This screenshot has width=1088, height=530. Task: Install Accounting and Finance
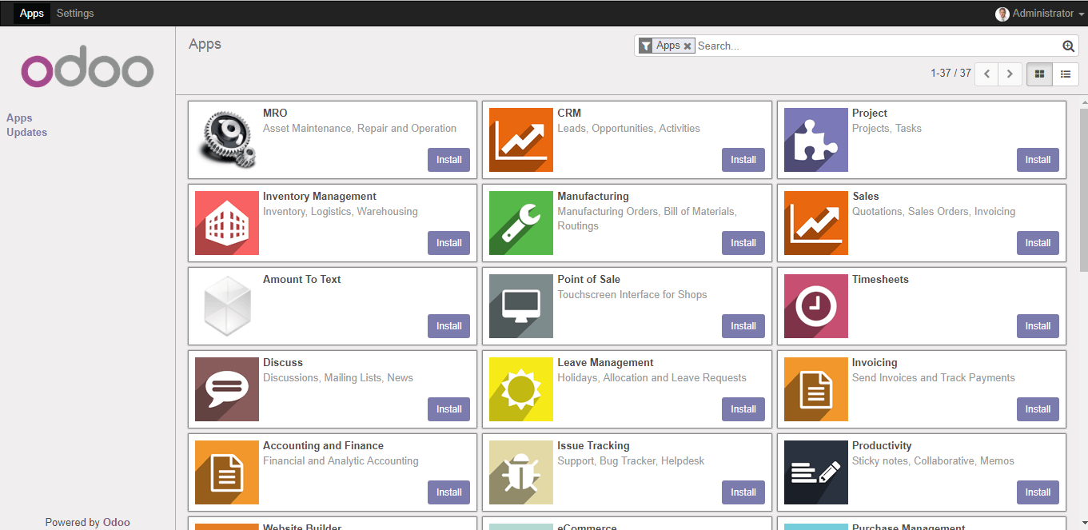tap(448, 492)
